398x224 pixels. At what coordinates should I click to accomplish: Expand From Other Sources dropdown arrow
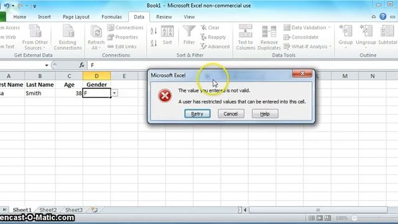click(44, 48)
